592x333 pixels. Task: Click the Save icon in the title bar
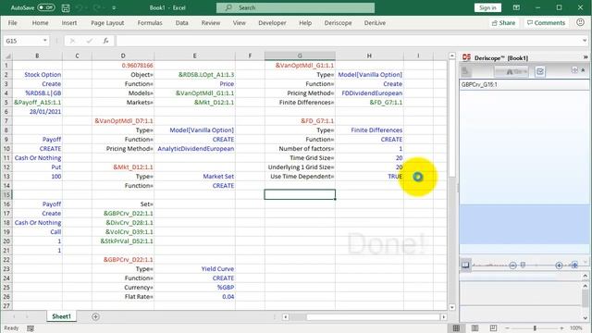coord(66,7)
